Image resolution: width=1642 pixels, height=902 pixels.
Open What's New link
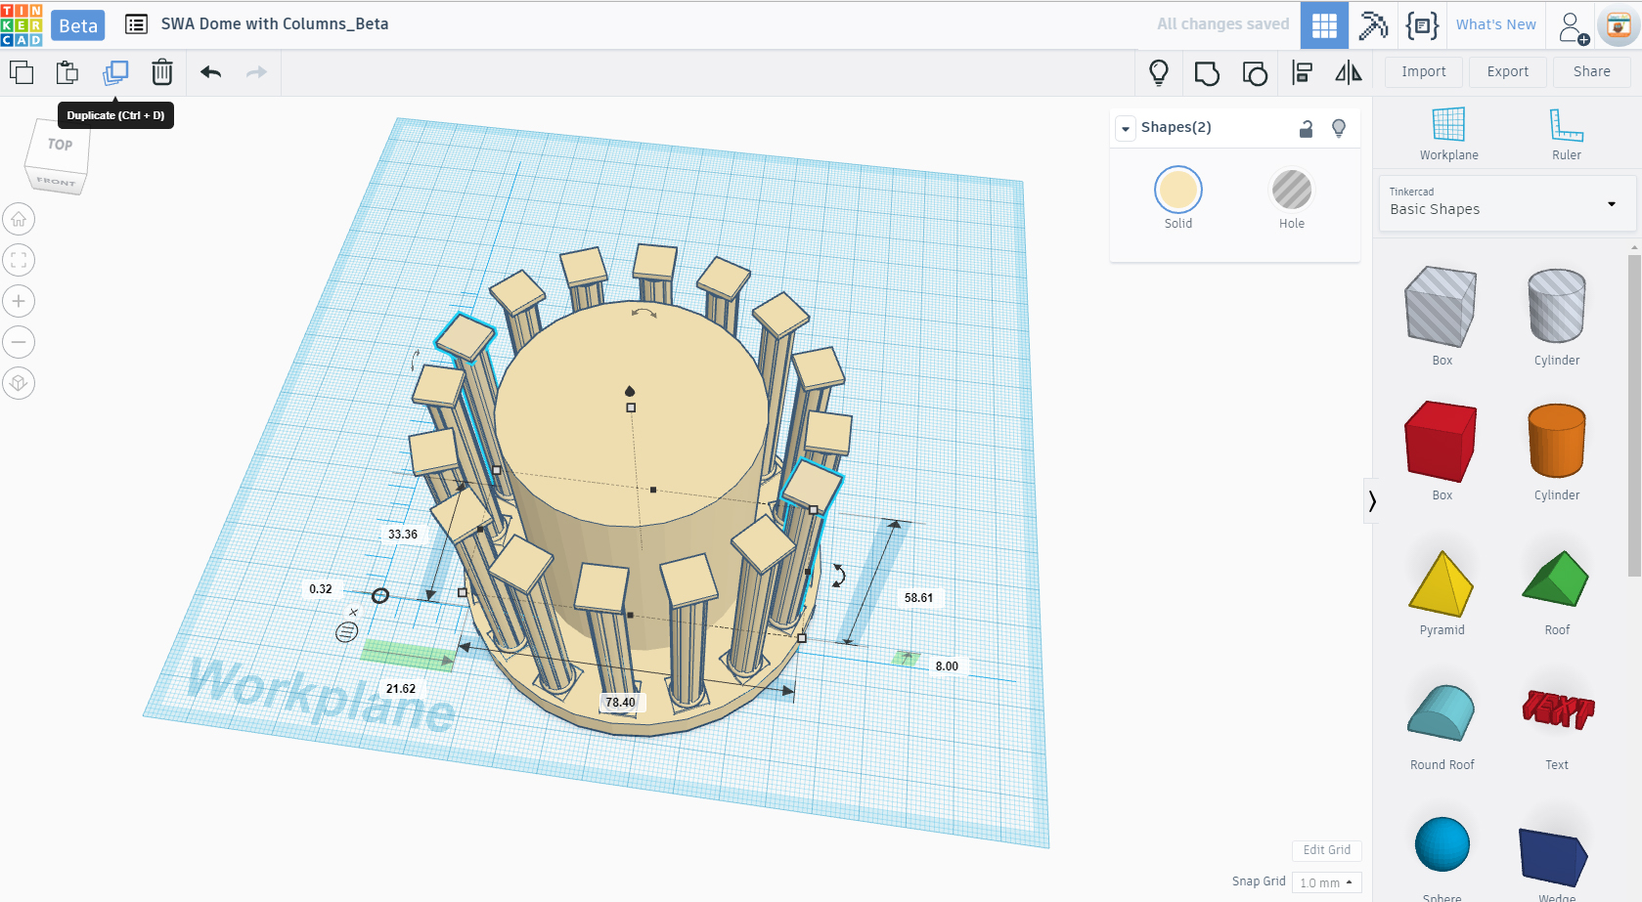pos(1495,24)
